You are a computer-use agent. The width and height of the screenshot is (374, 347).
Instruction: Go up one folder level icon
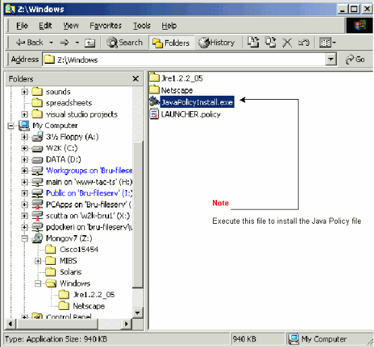point(90,43)
